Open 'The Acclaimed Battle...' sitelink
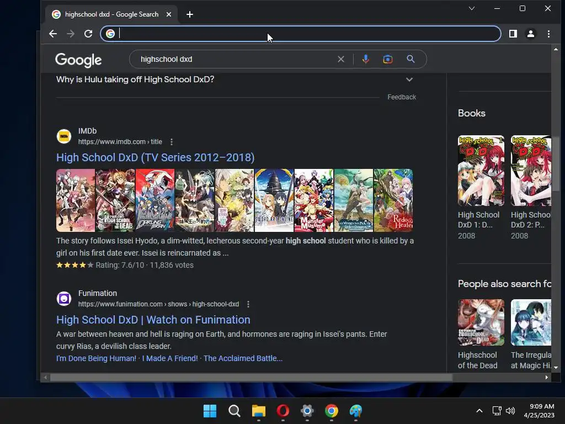 [x=243, y=358]
